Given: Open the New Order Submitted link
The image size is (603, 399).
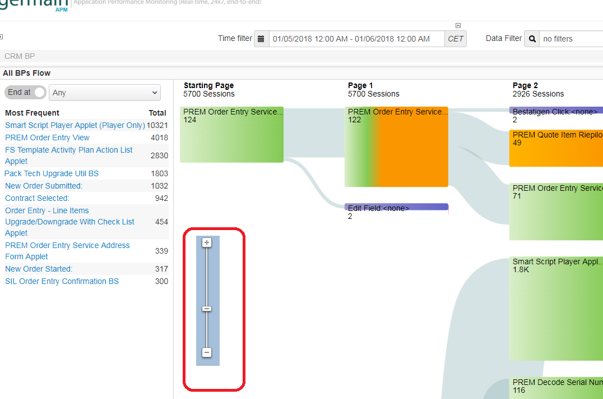Looking at the screenshot, I should (43, 186).
